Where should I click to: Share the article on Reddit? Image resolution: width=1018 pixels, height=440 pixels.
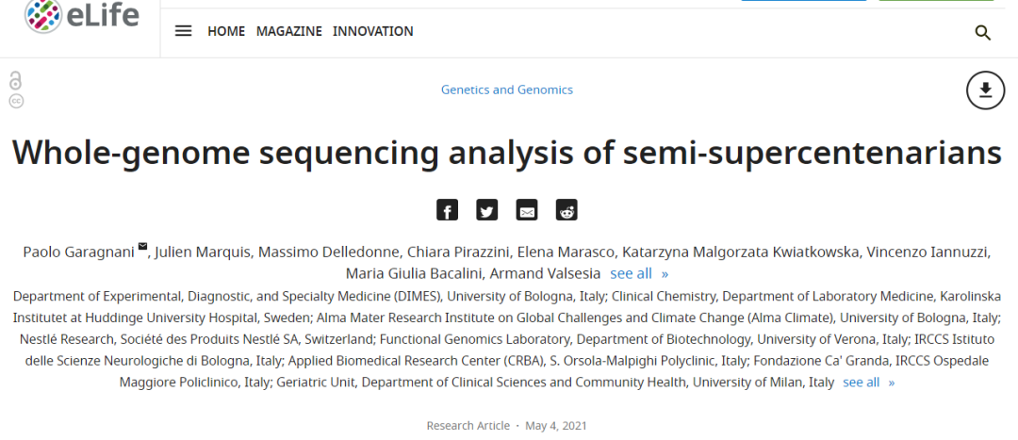pos(566,210)
